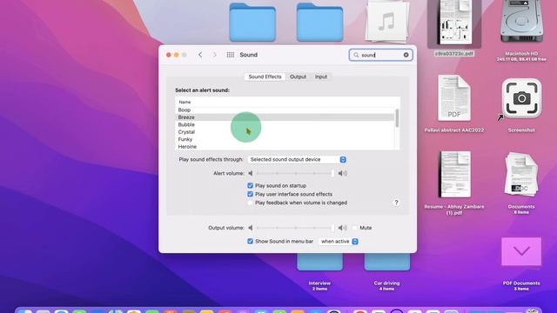Click output volume low speaker icon
The width and height of the screenshot is (557, 313).
[251, 228]
